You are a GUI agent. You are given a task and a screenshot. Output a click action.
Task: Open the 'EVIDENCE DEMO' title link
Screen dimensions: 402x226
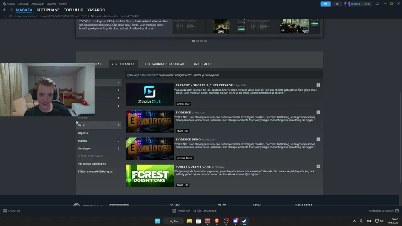tap(188, 140)
